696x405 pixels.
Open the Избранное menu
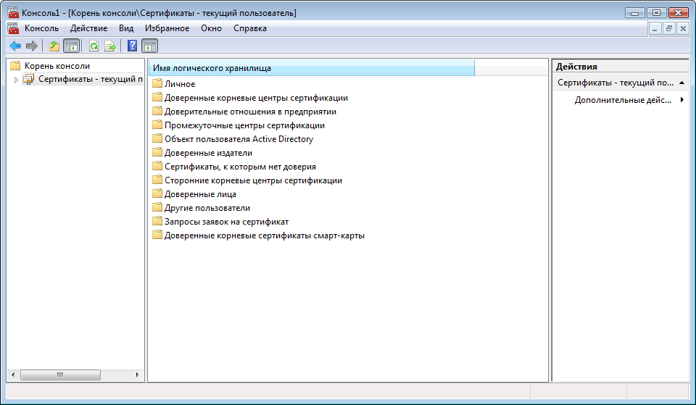(x=167, y=28)
